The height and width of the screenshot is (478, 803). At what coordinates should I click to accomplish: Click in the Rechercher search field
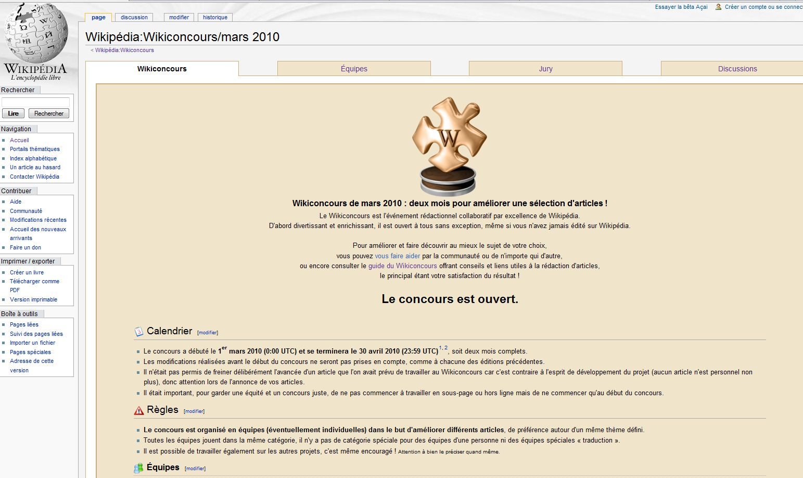[35, 102]
